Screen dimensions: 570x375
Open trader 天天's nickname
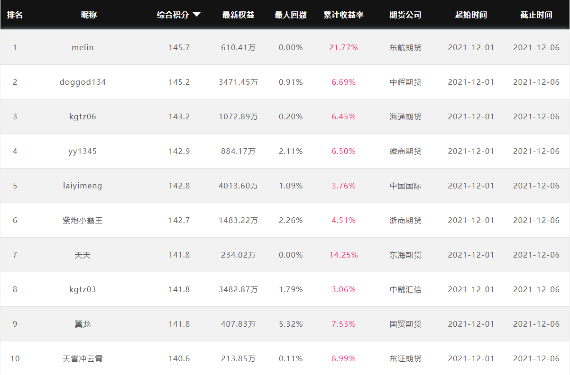[x=83, y=255]
